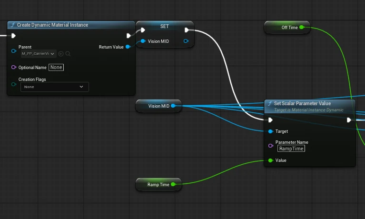Select the SET node header
Screen dimensions: 365x219
(x=165, y=26)
